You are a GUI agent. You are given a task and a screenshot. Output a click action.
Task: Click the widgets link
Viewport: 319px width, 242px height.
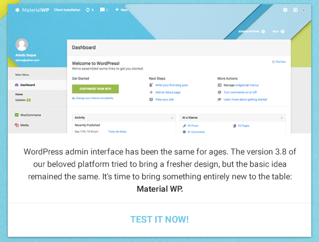click(240, 85)
